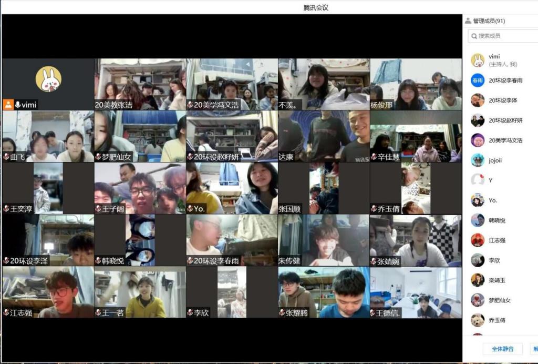This screenshot has width=538, height=364.
Task: Select 栾靖玉 in the member list
Action: pyautogui.click(x=497, y=280)
